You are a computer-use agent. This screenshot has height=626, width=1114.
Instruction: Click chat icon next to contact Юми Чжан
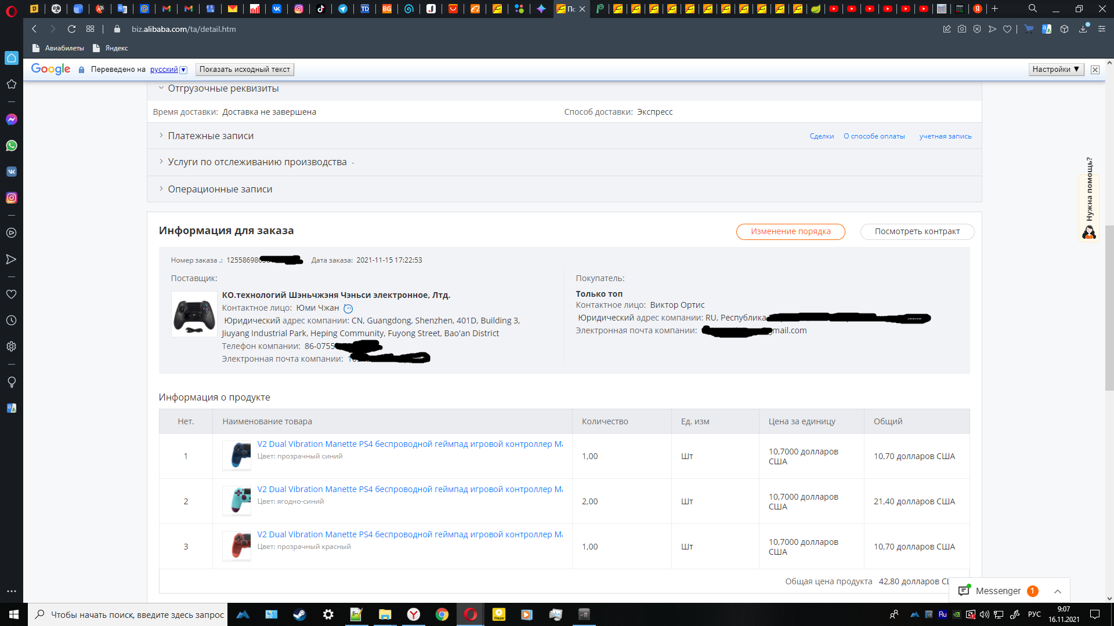(348, 309)
